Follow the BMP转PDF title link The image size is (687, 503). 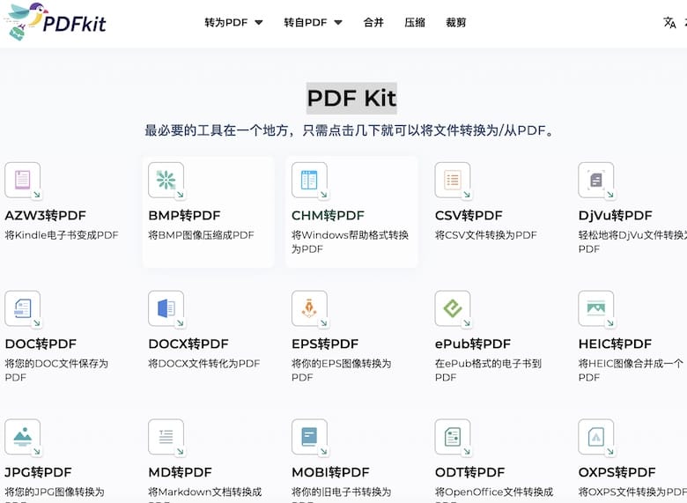pyautogui.click(x=184, y=216)
